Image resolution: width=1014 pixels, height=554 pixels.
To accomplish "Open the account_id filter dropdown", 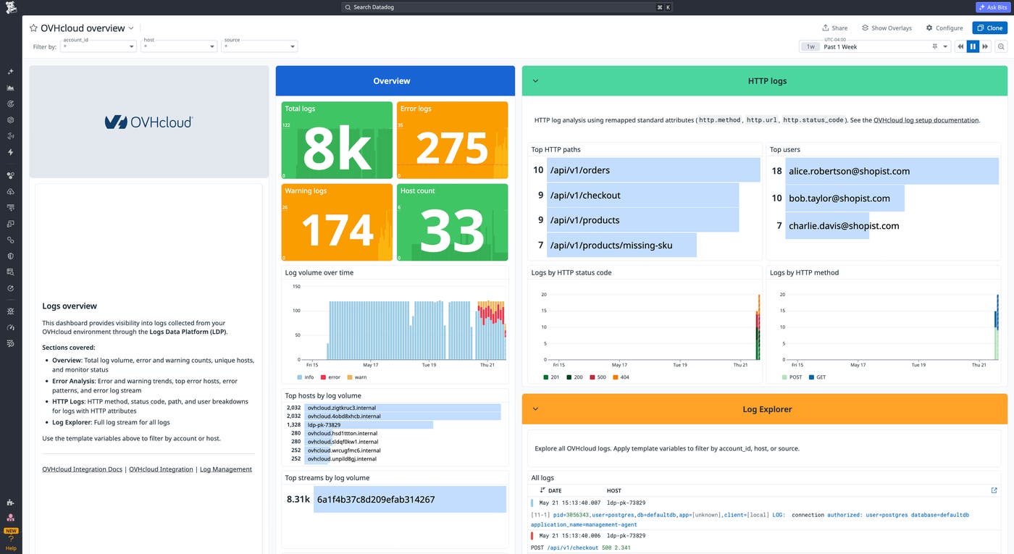I will pyautogui.click(x=99, y=46).
